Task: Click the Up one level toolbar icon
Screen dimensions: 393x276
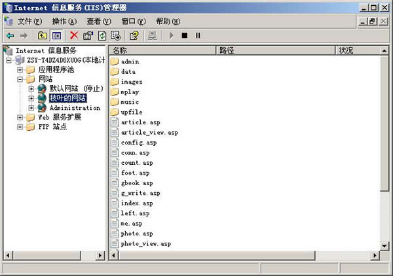Action: tap(43, 35)
